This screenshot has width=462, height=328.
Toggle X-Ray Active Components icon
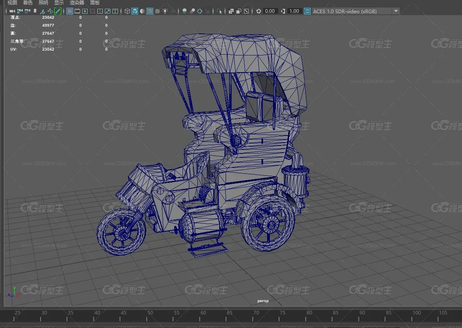click(x=239, y=11)
